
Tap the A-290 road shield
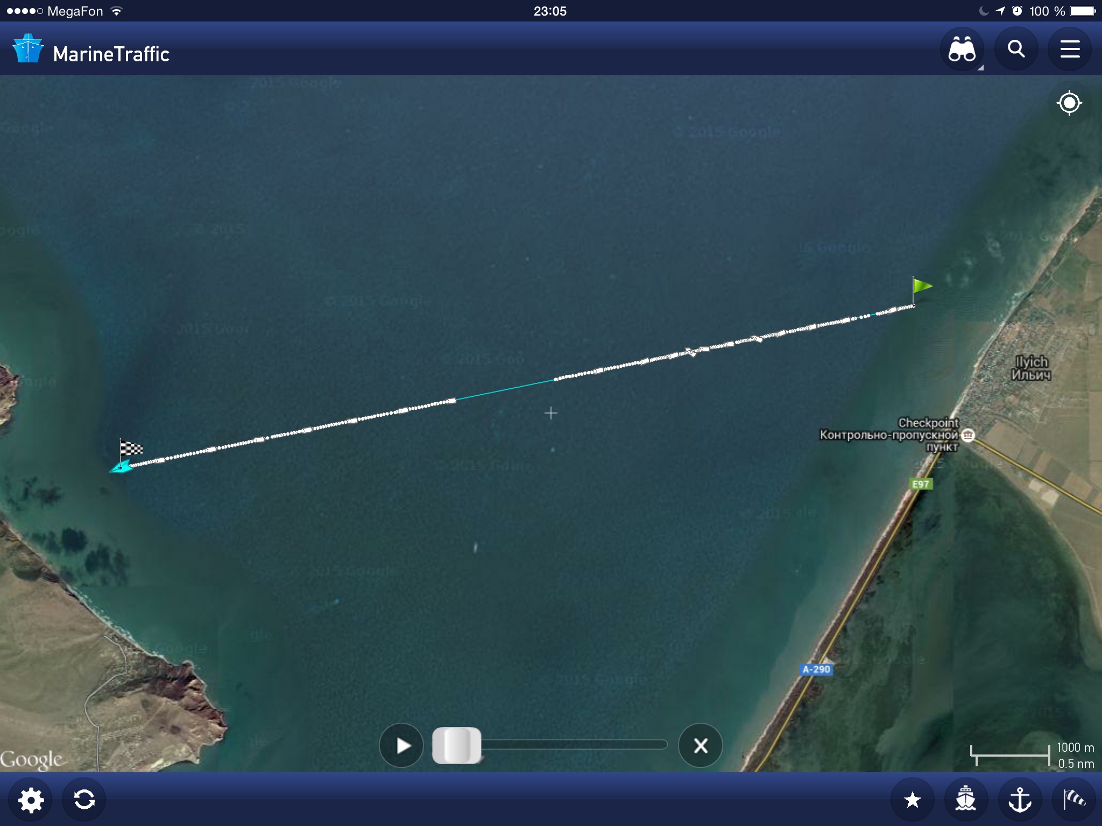(816, 670)
